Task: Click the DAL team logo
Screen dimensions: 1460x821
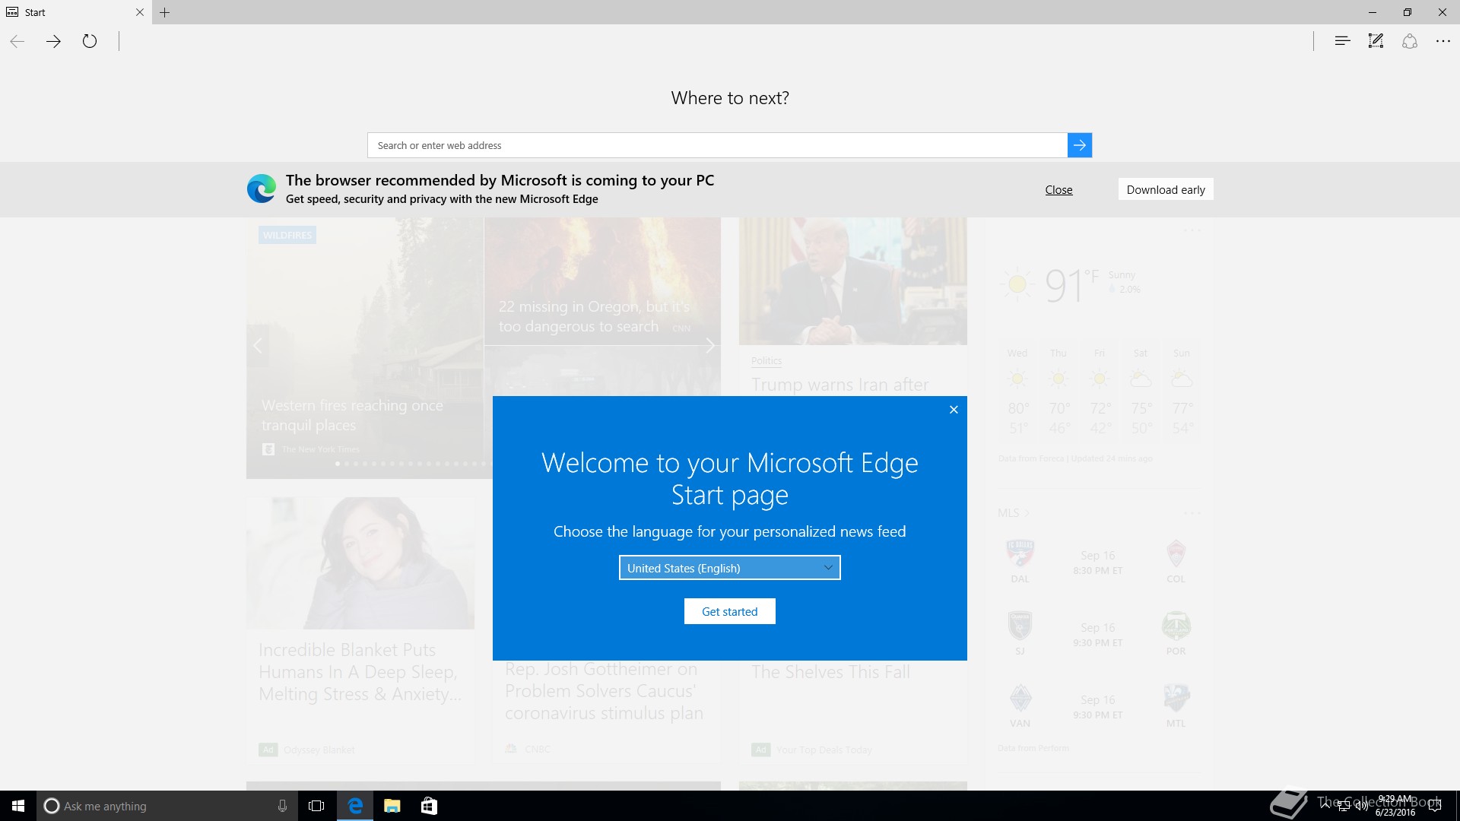Action: coord(1020,553)
